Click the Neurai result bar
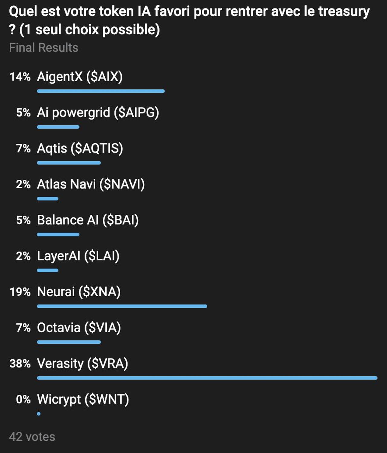The image size is (387, 453). 122,306
